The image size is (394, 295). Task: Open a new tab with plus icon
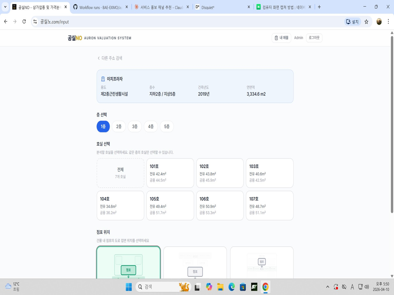pos(319,7)
